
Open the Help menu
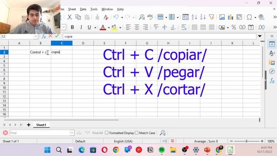click(x=120, y=9)
